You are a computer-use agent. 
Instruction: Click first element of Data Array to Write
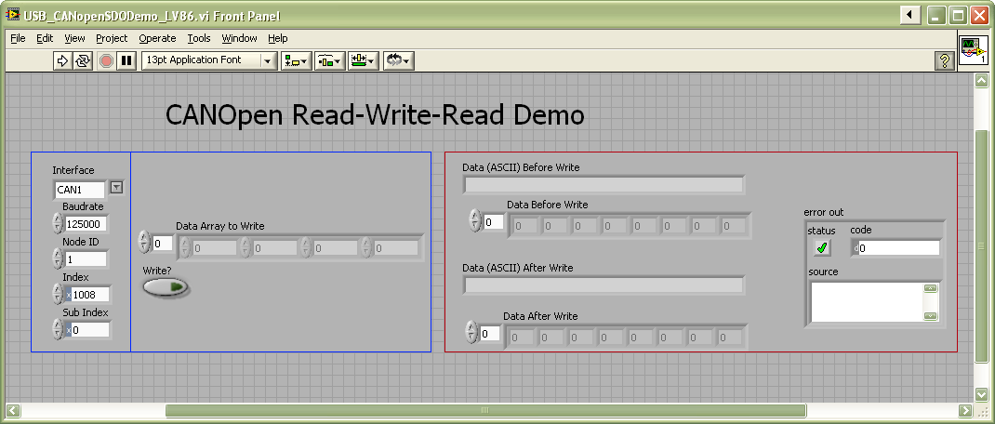[215, 248]
